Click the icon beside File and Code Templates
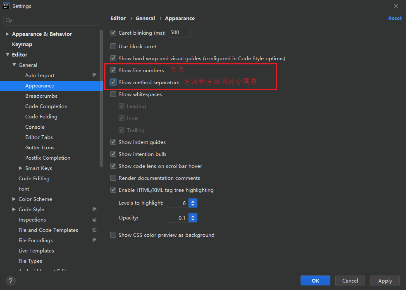The image size is (406, 290). click(x=94, y=230)
